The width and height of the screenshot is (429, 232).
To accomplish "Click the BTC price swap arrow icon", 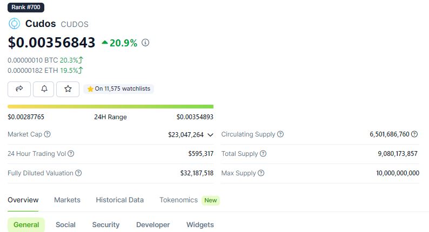I will tap(81, 60).
